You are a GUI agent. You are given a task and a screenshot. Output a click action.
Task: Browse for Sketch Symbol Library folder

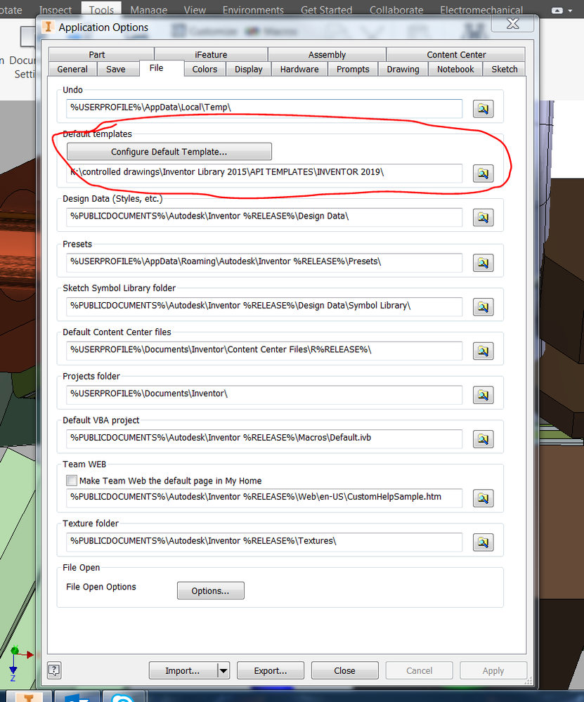click(484, 307)
